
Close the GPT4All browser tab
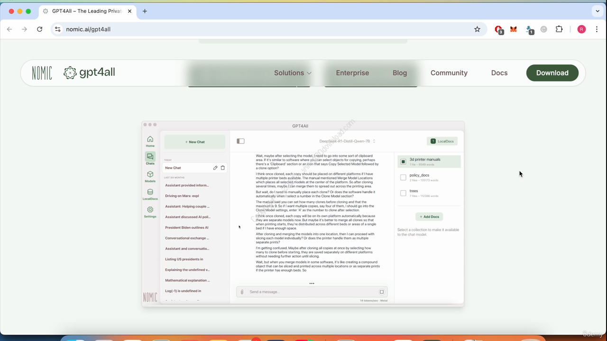point(129,11)
